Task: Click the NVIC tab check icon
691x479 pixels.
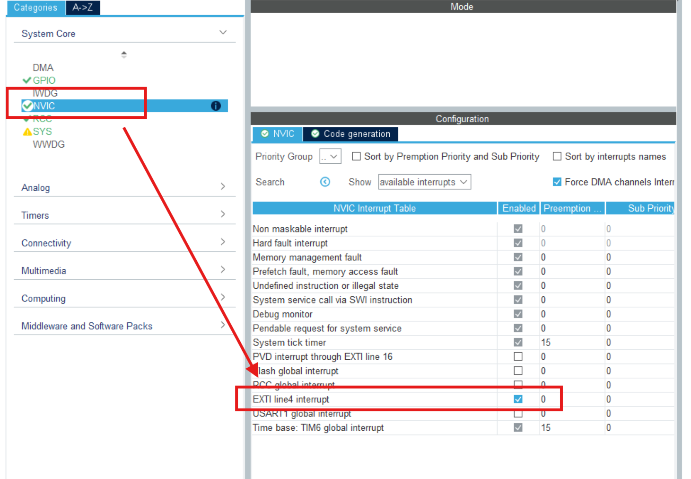Action: coord(265,133)
